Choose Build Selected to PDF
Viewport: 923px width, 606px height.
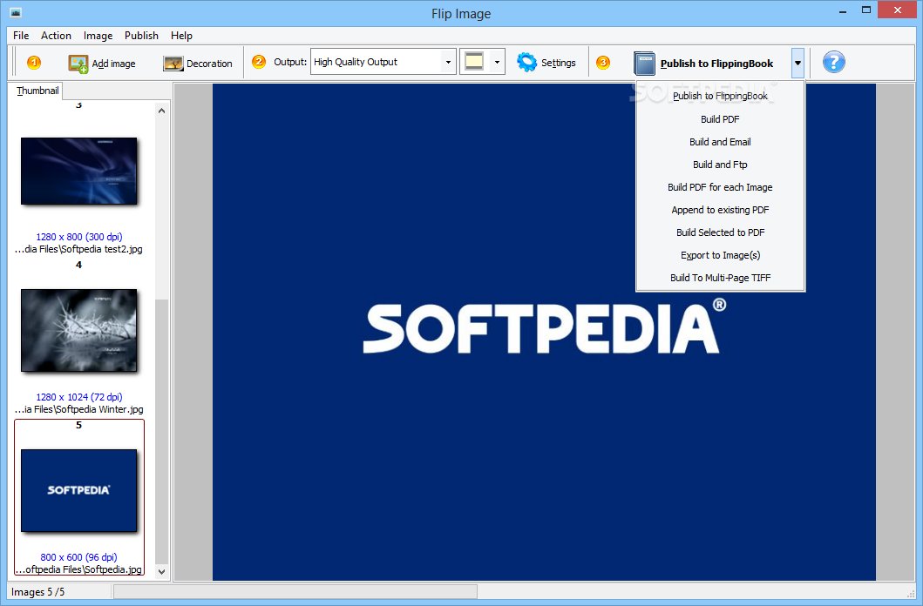720,232
